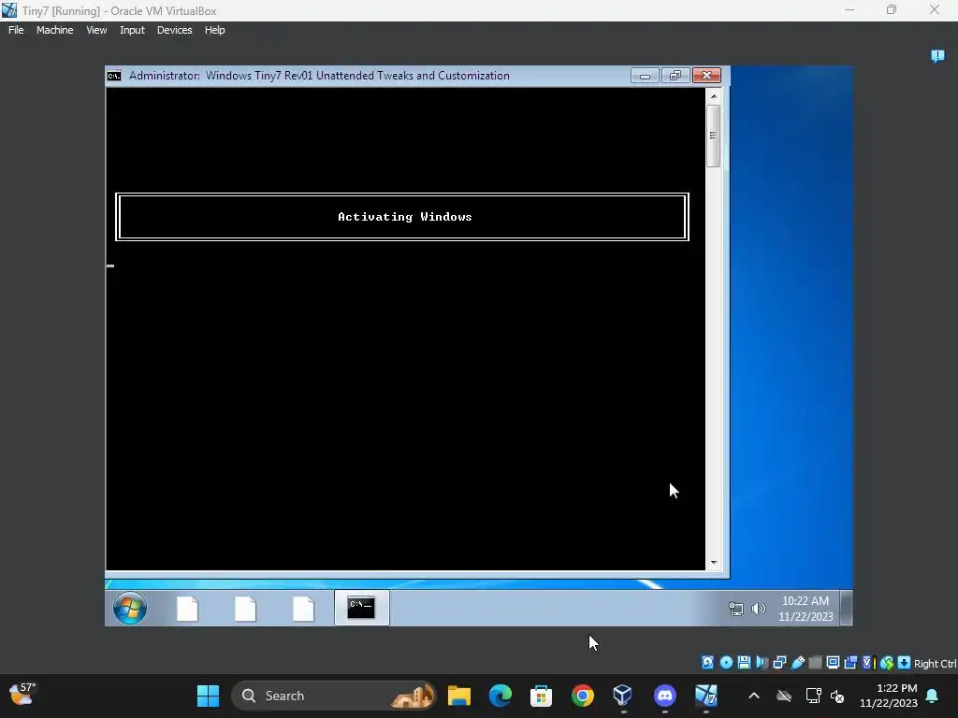Click the network adapter indicator in VirtualBox
The image size is (958, 718).
tap(779, 663)
